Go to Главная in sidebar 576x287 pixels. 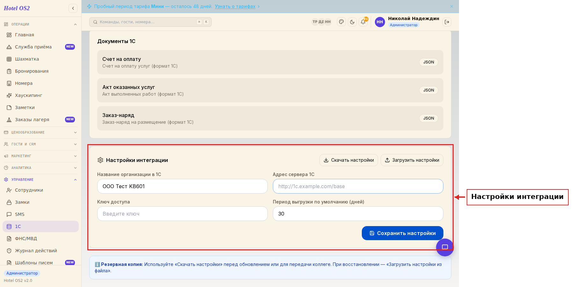click(x=40, y=35)
